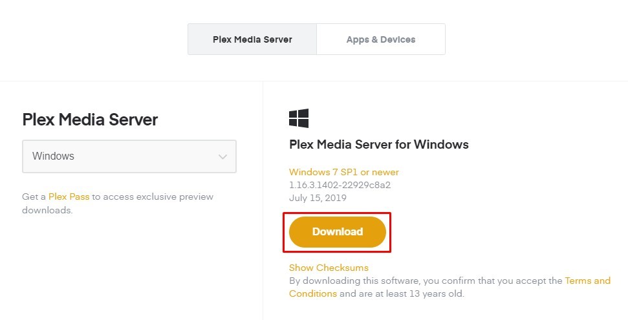Click the 'access exclusive preview' description text

tap(158, 197)
